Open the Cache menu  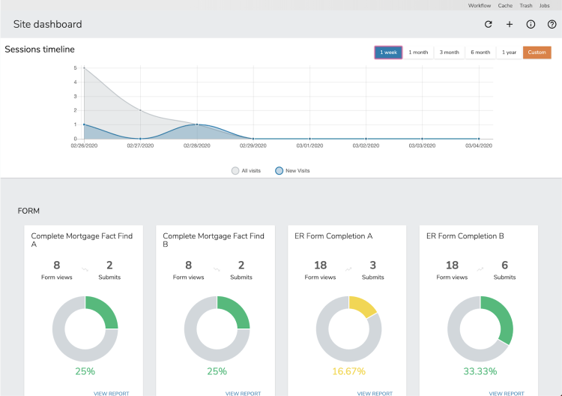pos(505,5)
